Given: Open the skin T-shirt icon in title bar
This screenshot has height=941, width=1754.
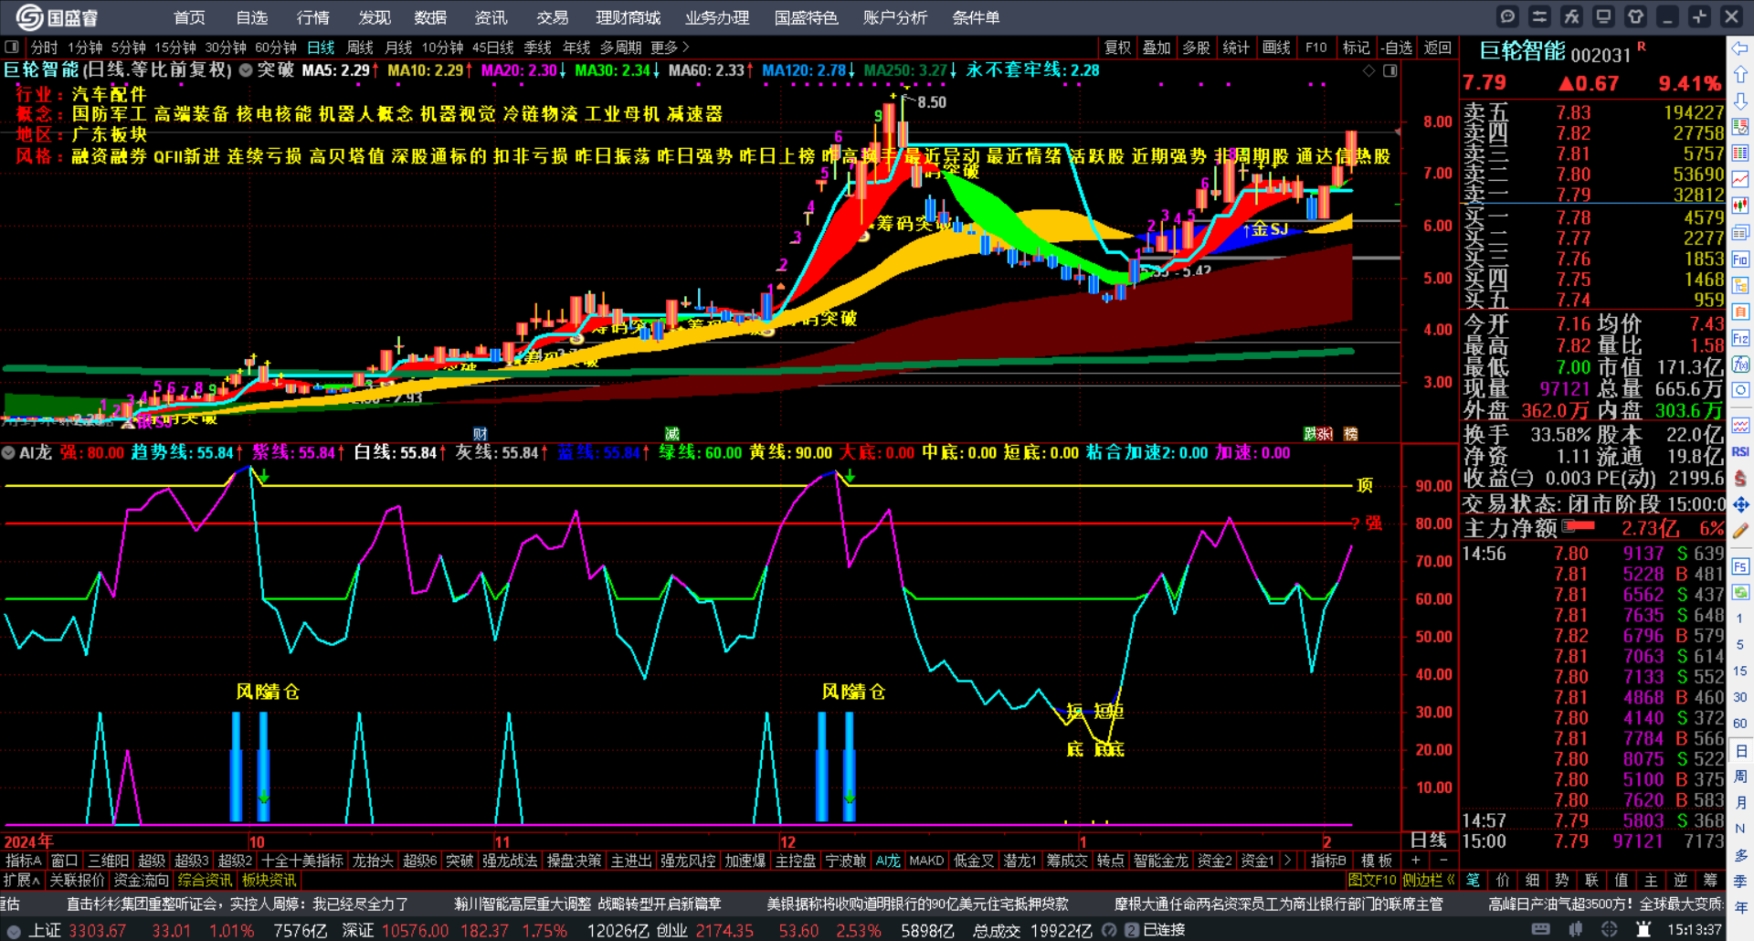Looking at the screenshot, I should point(1635,16).
